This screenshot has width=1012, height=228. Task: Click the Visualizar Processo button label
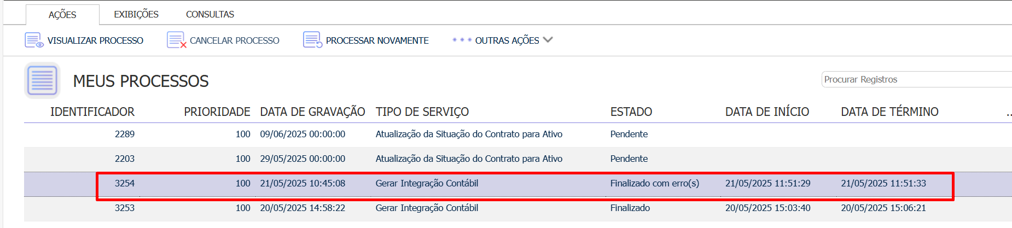[95, 40]
